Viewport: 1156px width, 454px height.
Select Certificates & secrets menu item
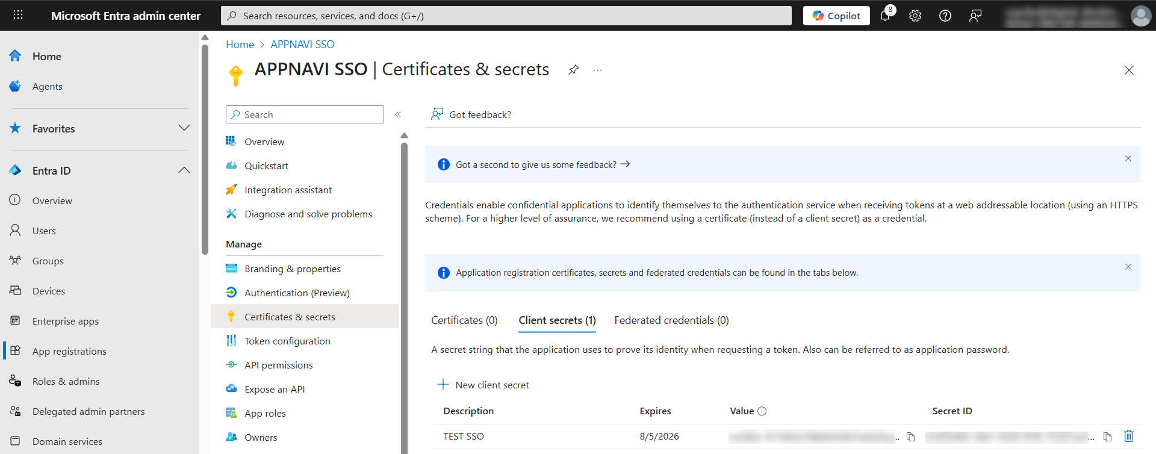305,317
